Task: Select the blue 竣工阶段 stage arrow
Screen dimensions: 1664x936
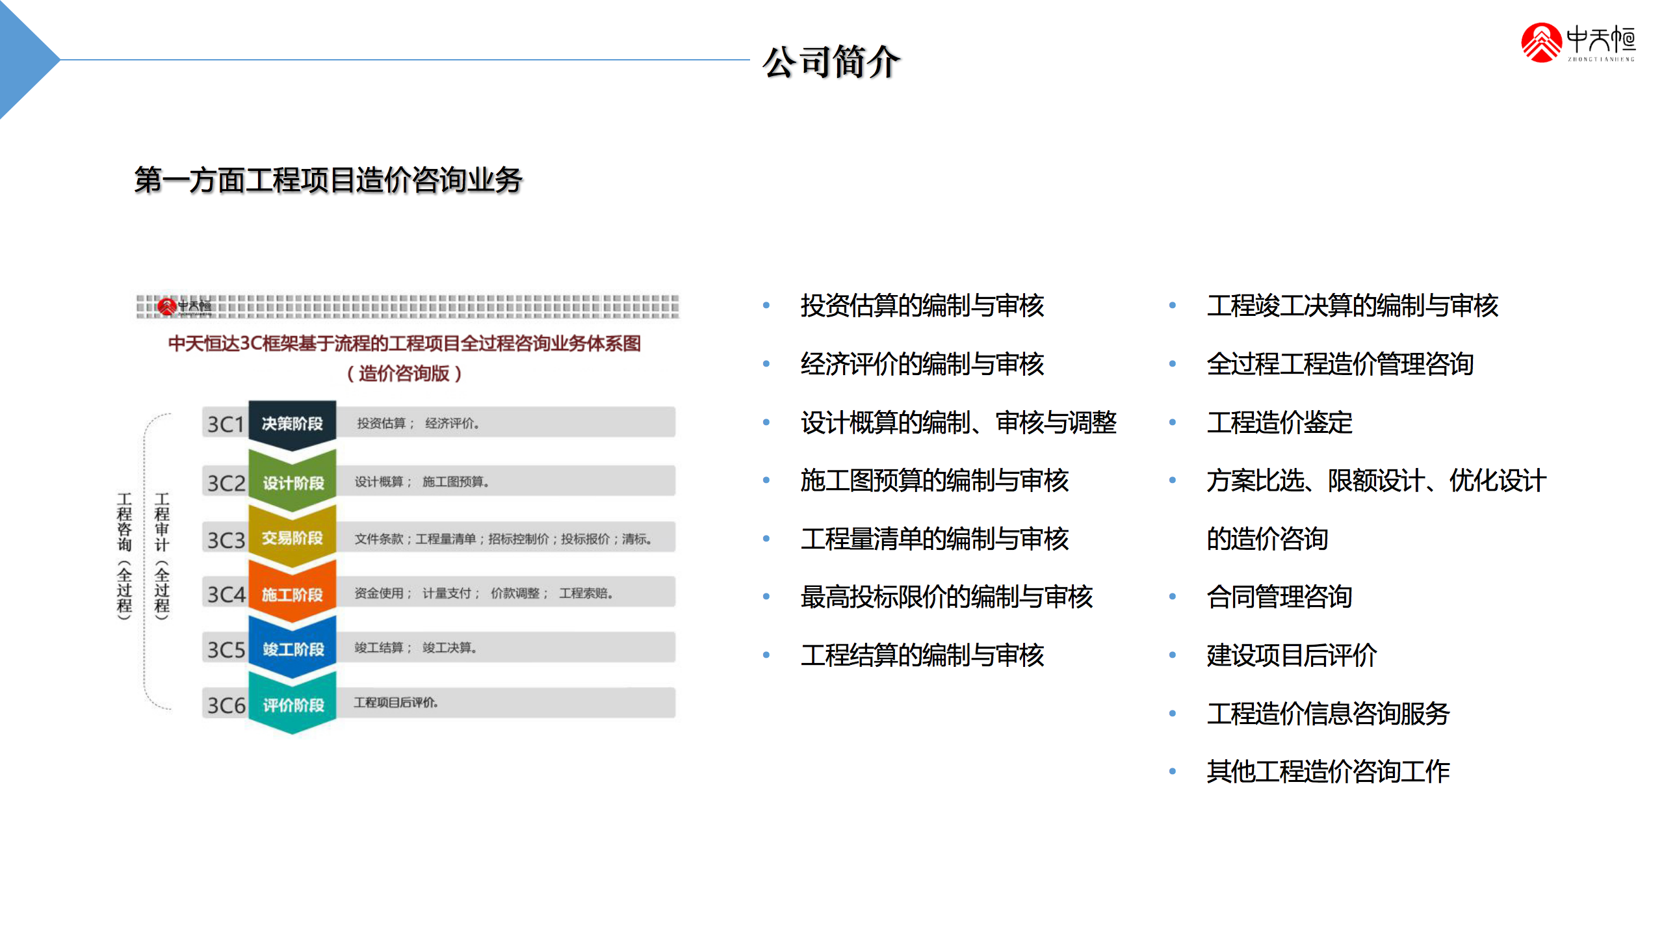Action: pyautogui.click(x=292, y=649)
